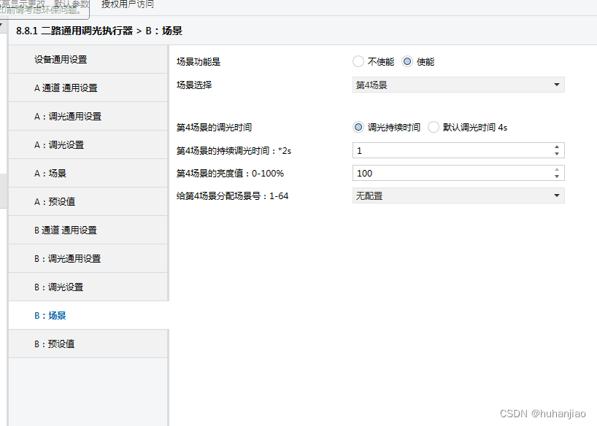The height and width of the screenshot is (426, 597).
Task: Click 授权用户访问 in the top bar
Action: tap(127, 4)
